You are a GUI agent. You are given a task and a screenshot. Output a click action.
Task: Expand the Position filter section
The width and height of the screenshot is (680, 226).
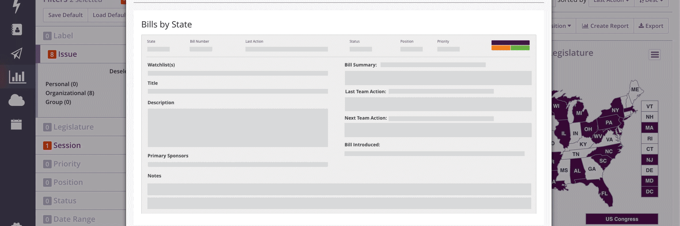pyautogui.click(x=81, y=182)
